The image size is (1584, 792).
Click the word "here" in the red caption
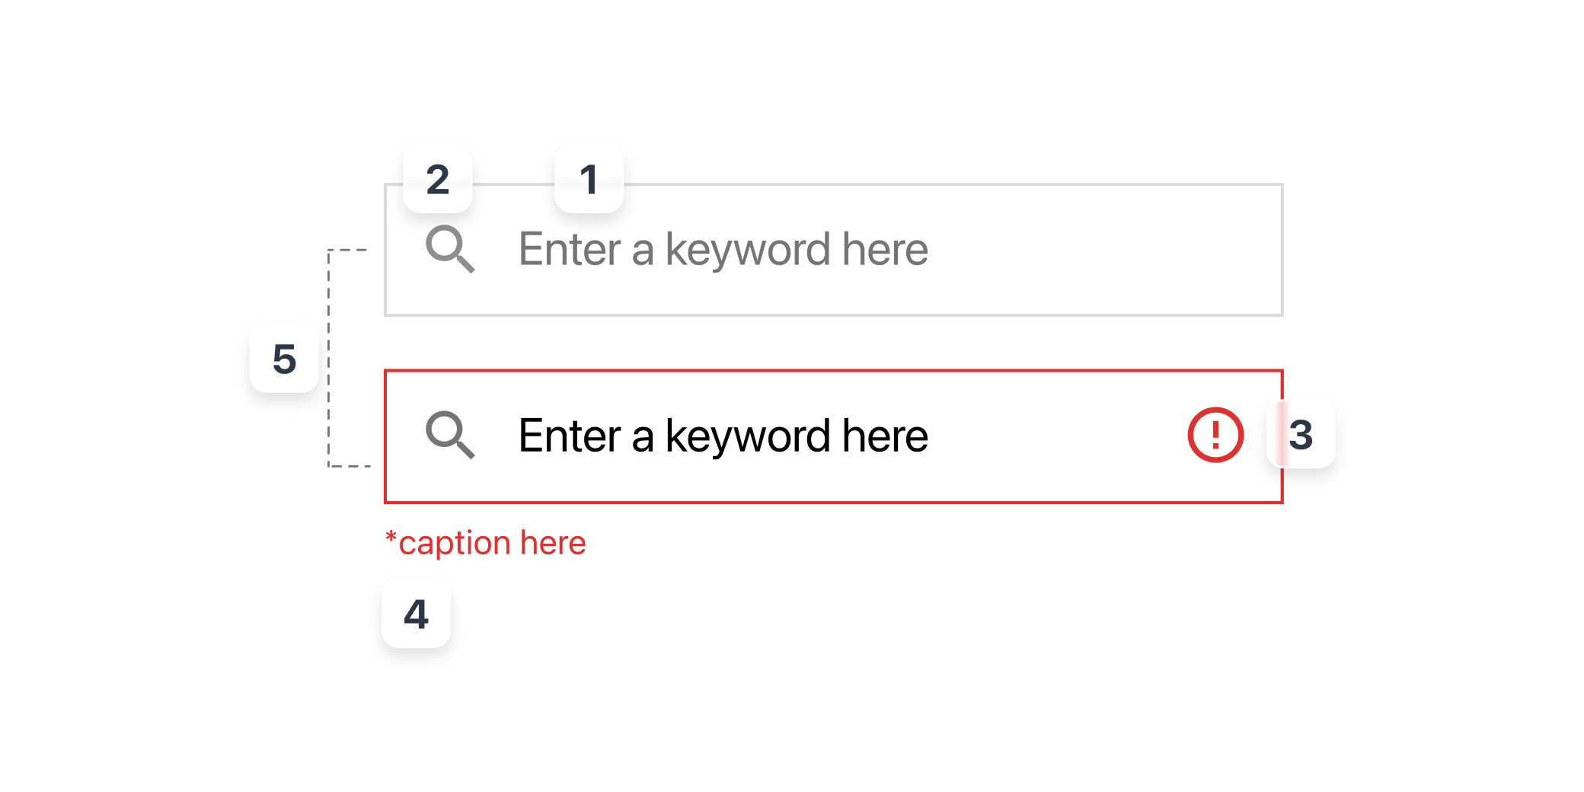(x=553, y=543)
